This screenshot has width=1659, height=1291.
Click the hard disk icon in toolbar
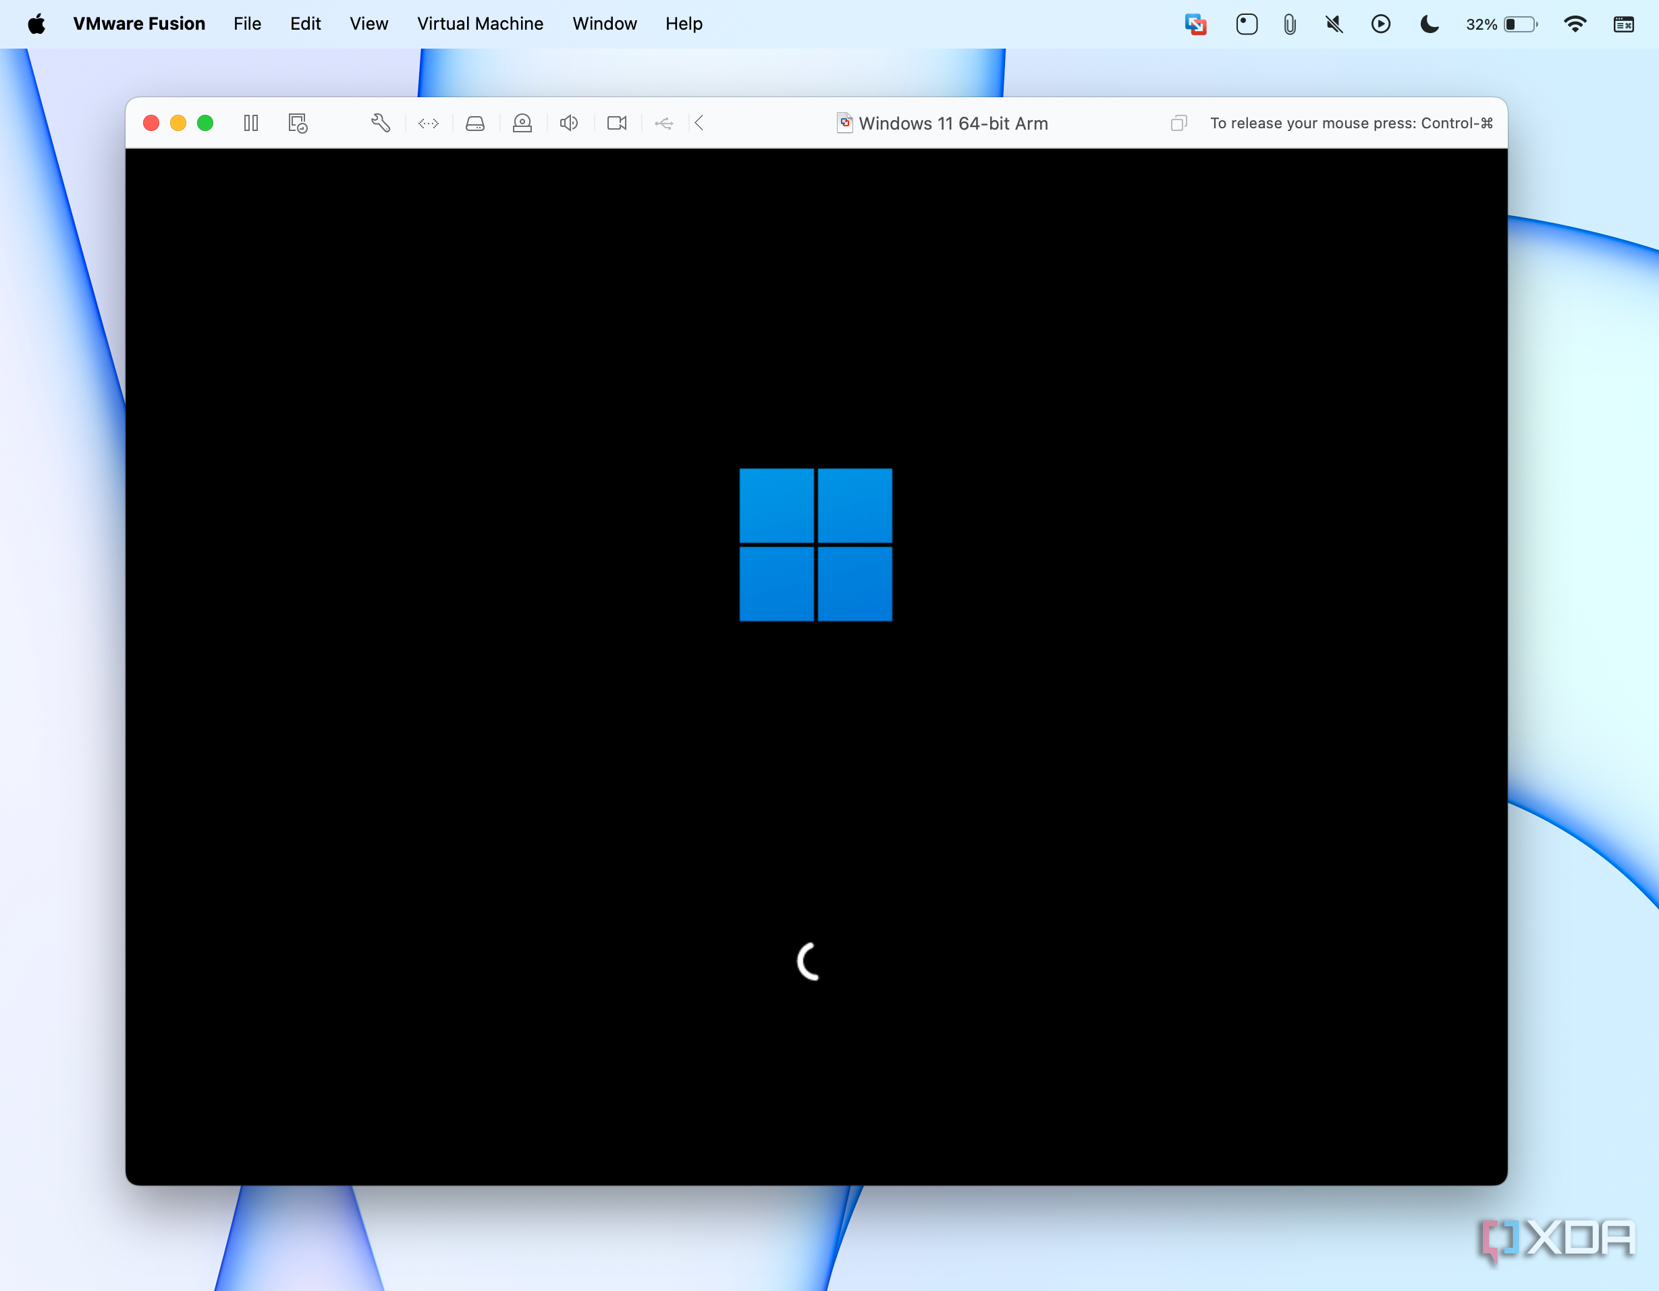pyautogui.click(x=476, y=123)
